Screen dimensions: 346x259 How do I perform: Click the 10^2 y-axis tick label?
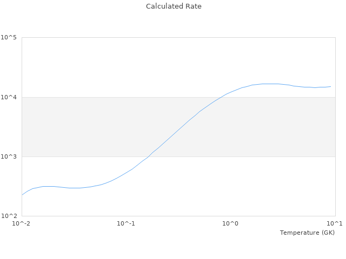9,216
